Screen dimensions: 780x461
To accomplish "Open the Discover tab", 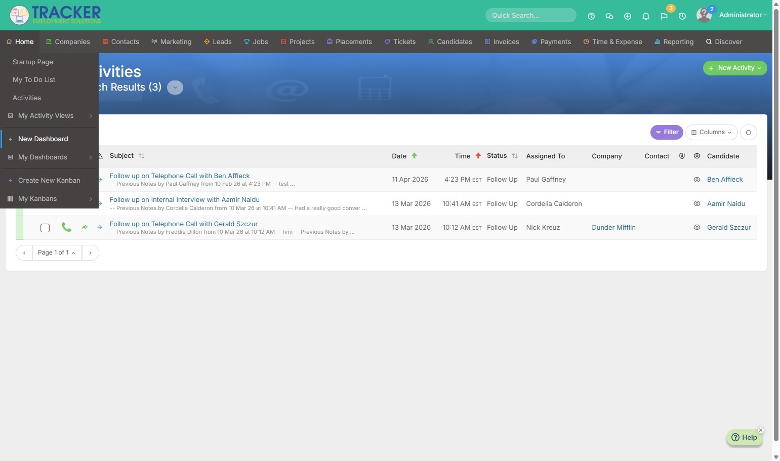I will click(724, 42).
